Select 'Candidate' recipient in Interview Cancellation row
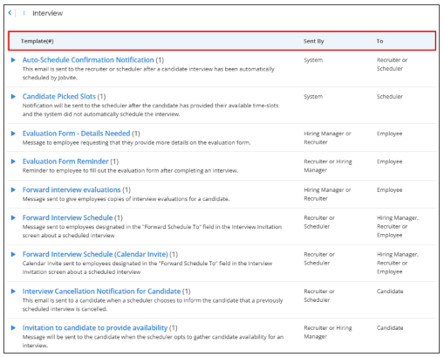 [390, 292]
